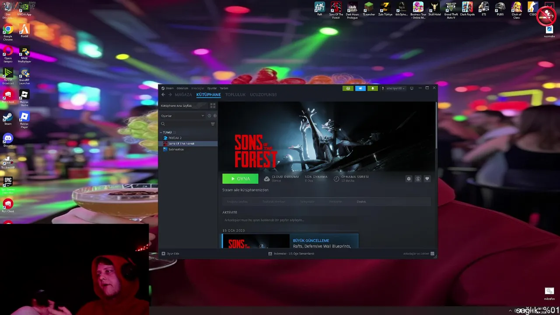Open the Raft desktop shortcut
This screenshot has height=315, width=560.
tap(320, 9)
